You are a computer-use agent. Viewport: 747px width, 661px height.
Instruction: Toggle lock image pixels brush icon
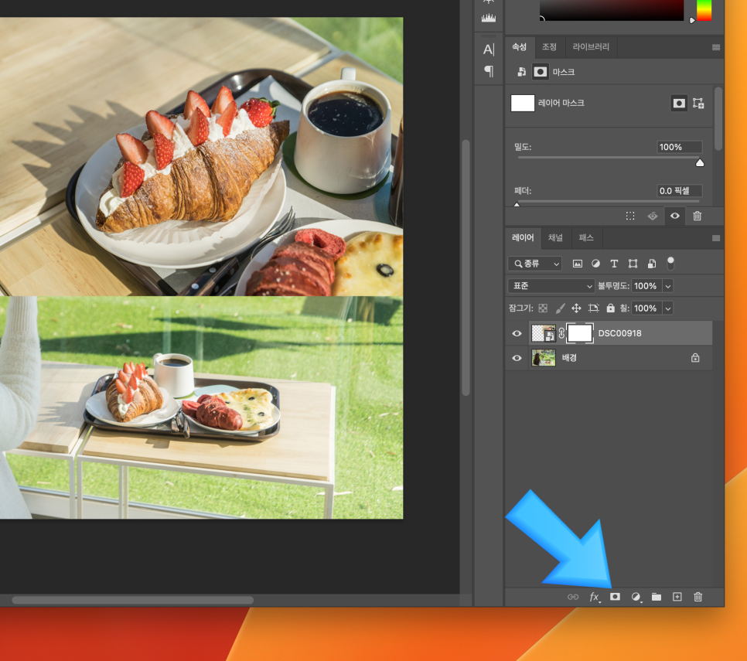[560, 308]
